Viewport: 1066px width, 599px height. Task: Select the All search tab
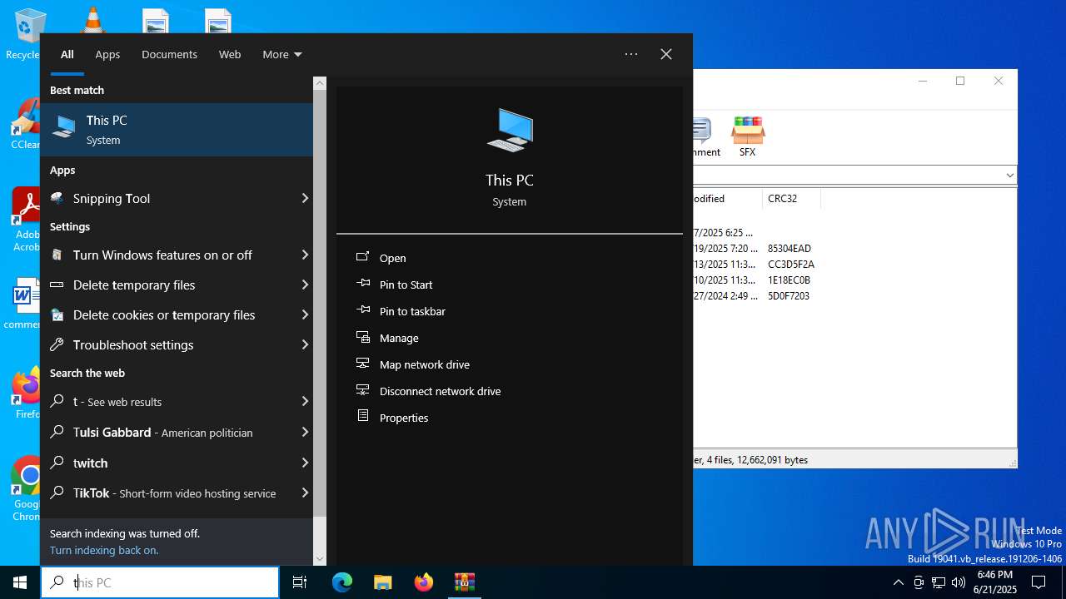coord(67,54)
